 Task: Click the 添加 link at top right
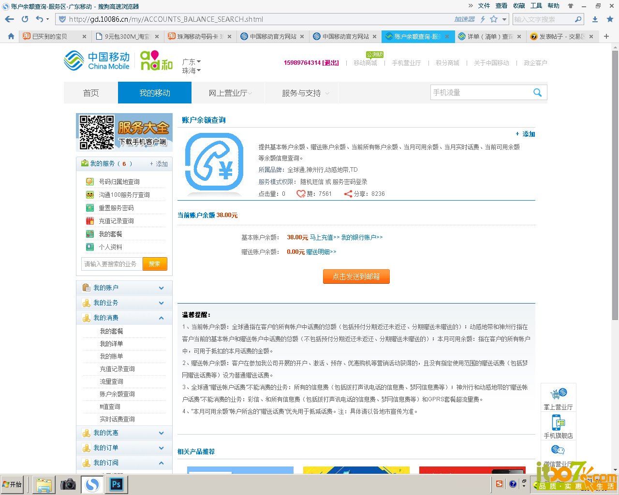526,134
